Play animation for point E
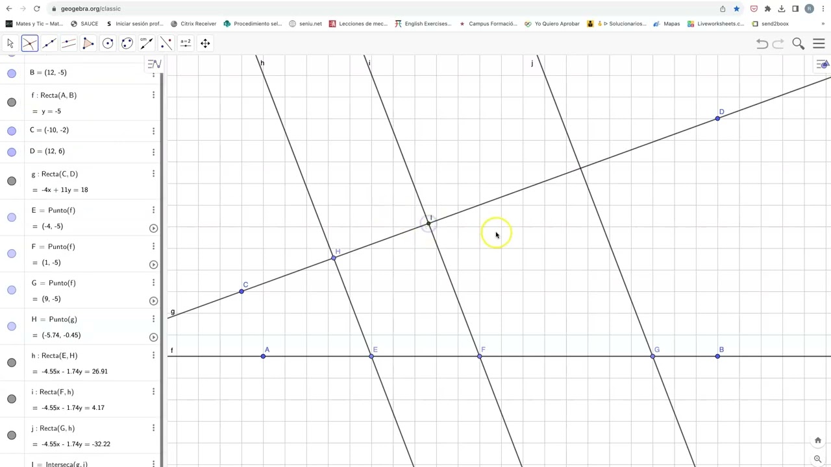 click(153, 228)
